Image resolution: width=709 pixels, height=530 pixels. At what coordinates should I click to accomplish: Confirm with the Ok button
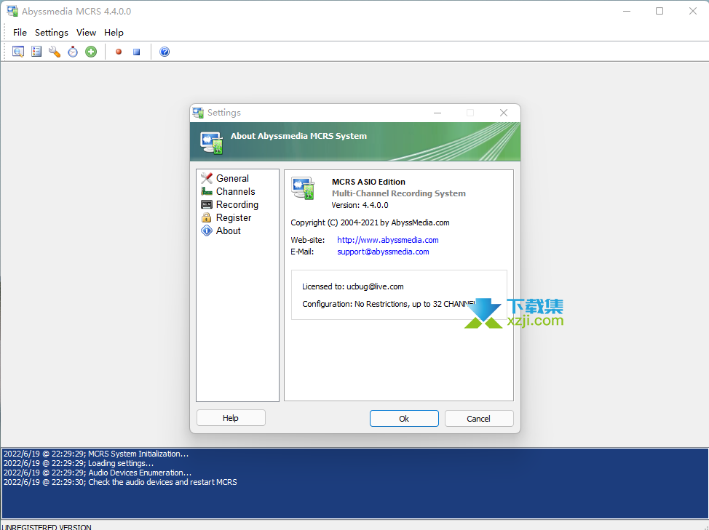click(404, 419)
